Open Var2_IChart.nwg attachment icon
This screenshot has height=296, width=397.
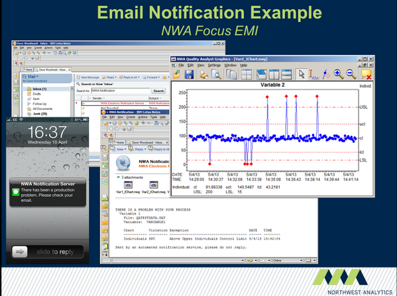tap(154, 185)
